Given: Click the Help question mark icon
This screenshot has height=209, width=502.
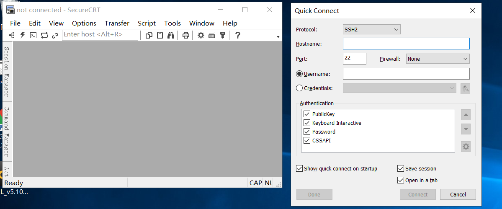Looking at the screenshot, I should click(x=237, y=35).
